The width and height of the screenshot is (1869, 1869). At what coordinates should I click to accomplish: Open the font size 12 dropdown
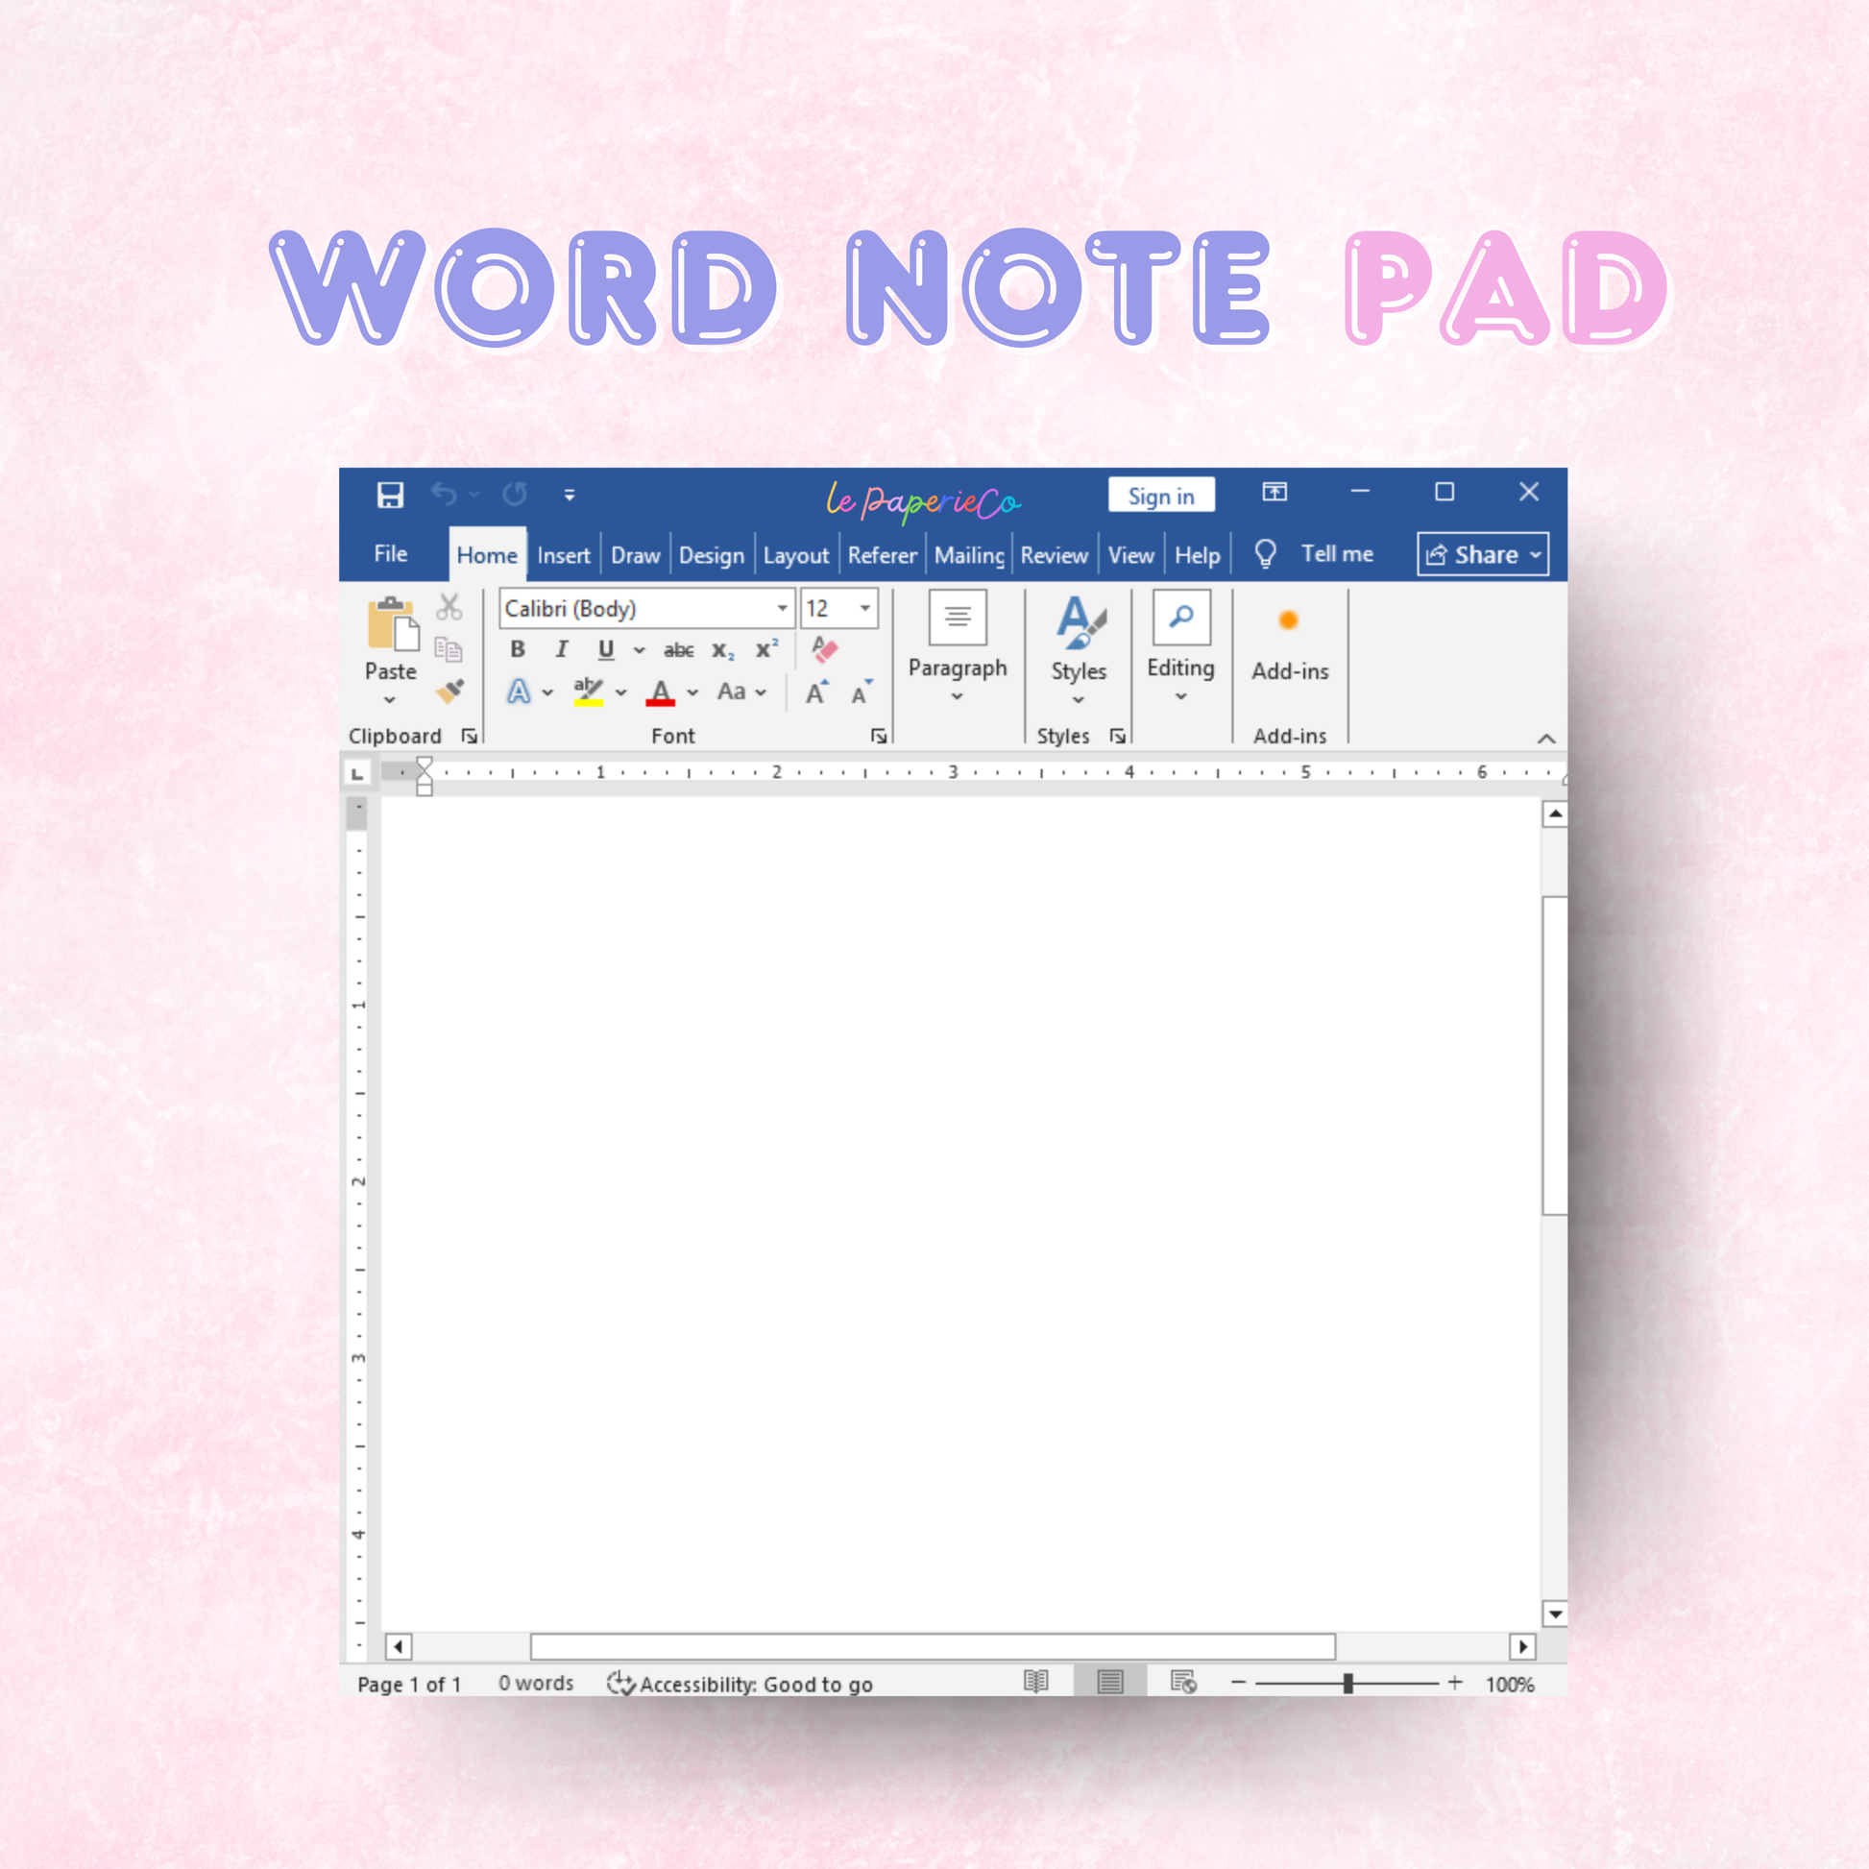pos(864,609)
